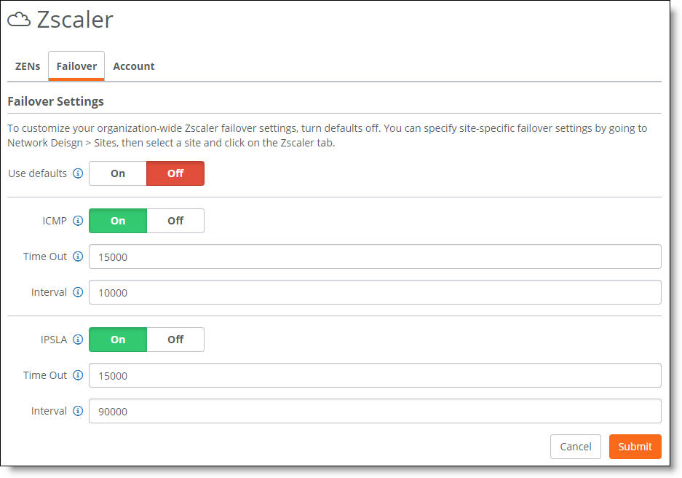682x478 pixels.
Task: Focus the IPSLA Interval field showing 90000
Action: click(375, 411)
